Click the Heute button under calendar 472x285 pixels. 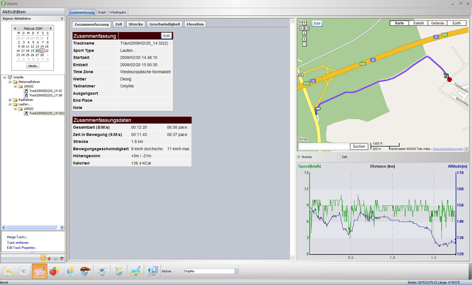click(33, 66)
